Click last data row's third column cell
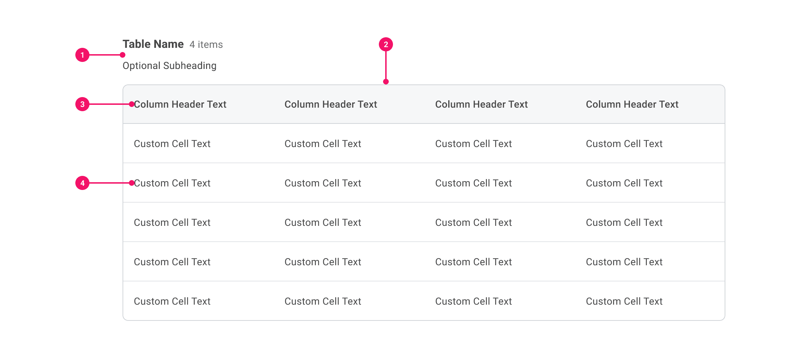 (474, 301)
